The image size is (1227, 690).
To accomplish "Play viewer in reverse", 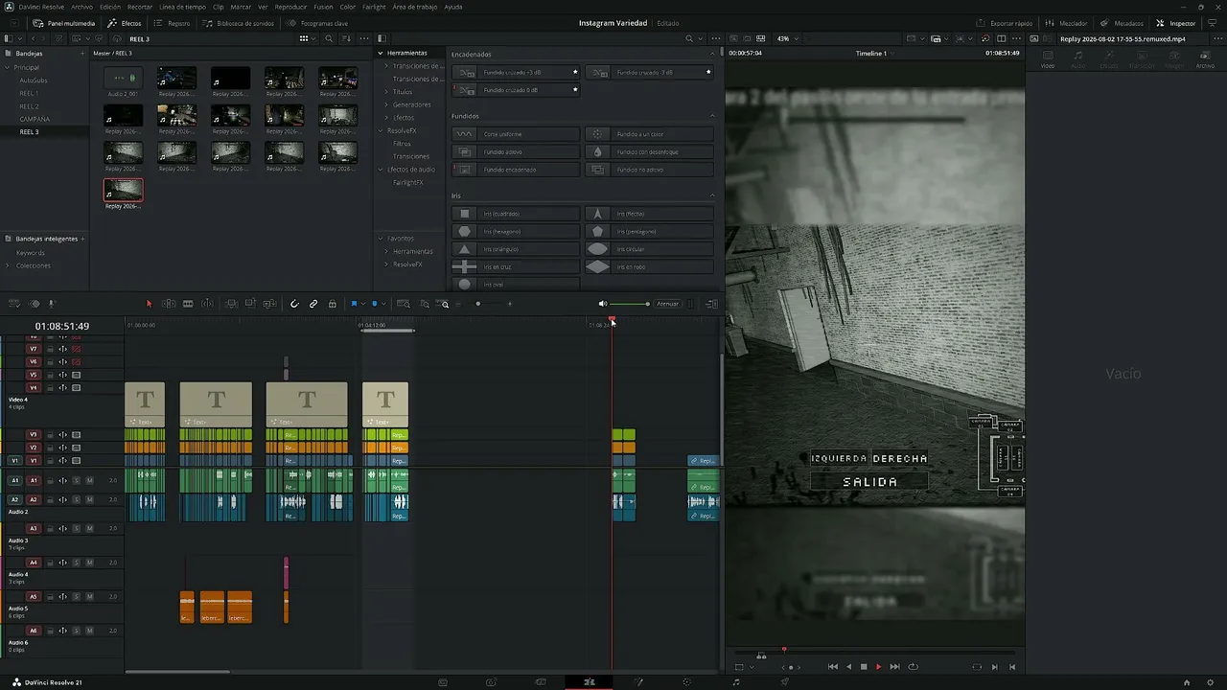I will point(848,667).
